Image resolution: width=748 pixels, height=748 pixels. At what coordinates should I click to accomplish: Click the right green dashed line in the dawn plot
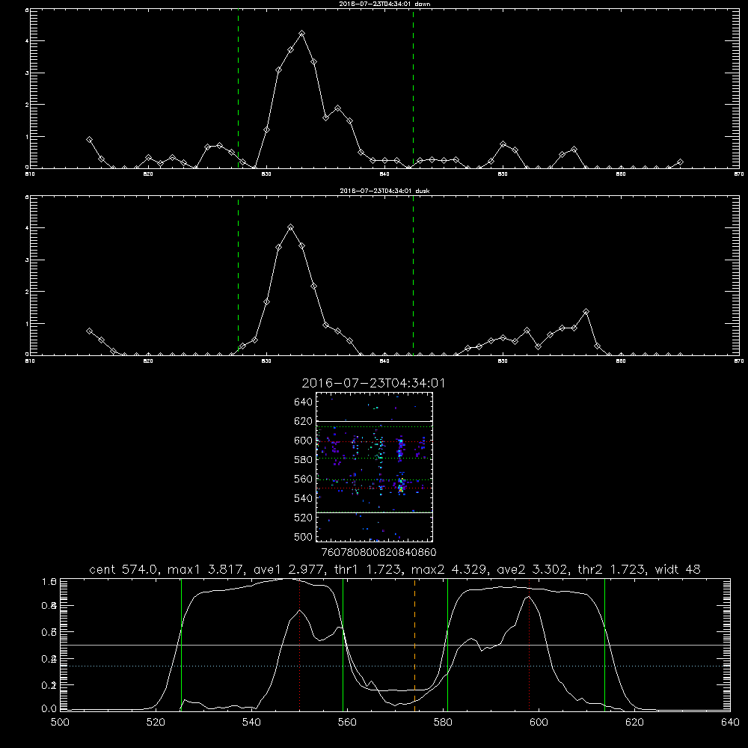tap(413, 89)
